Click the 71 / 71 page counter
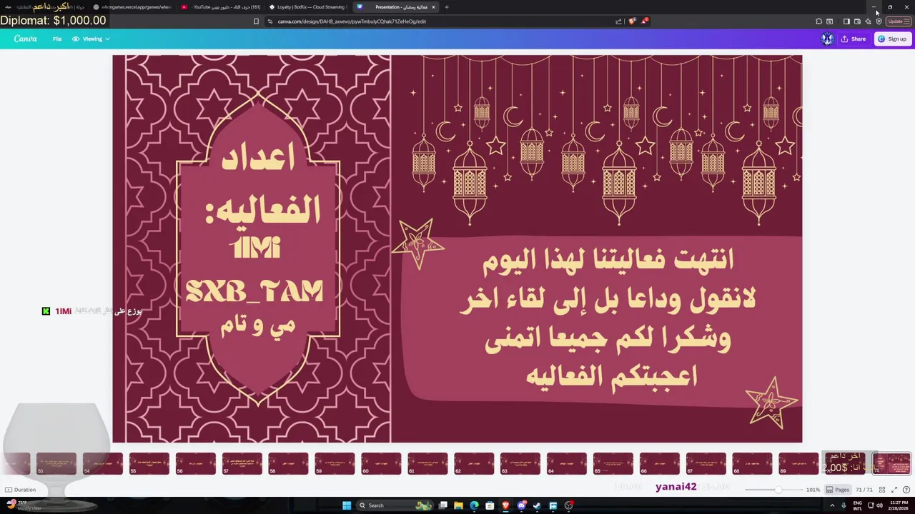915x514 pixels. tap(864, 490)
